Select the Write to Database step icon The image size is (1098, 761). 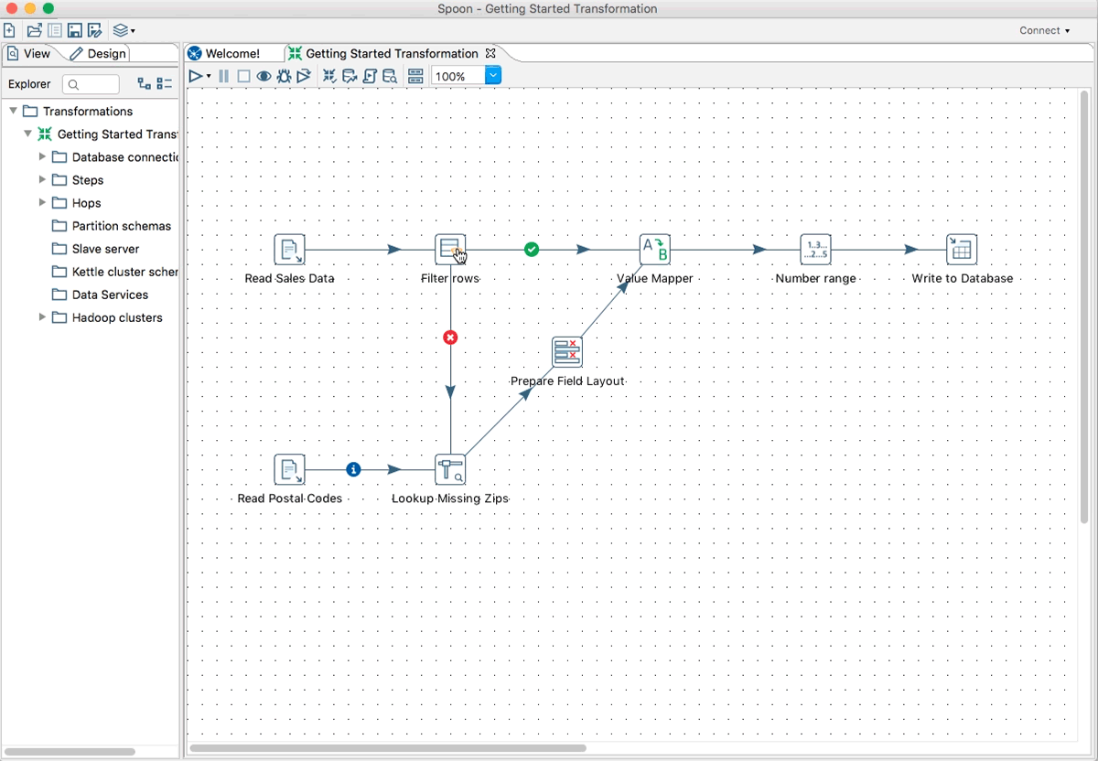(x=961, y=249)
